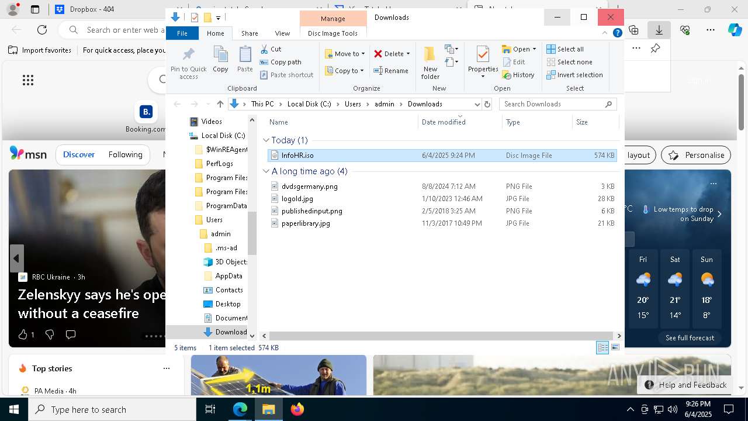Image resolution: width=748 pixels, height=421 pixels.
Task: Open address bar history dropdown
Action: click(x=477, y=104)
